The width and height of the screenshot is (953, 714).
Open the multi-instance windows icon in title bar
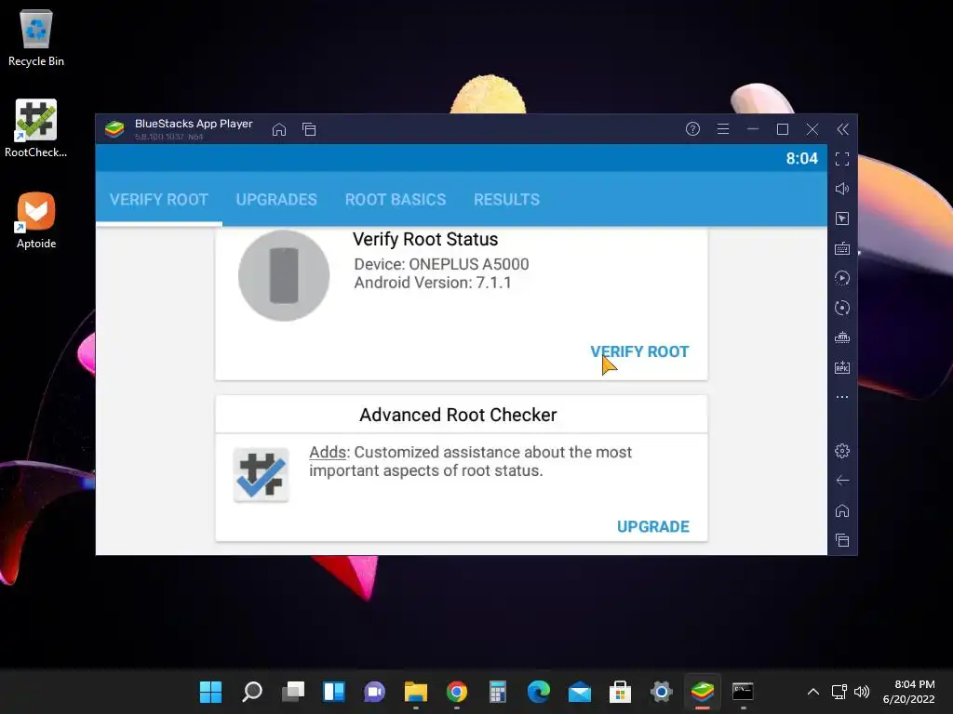click(x=309, y=129)
